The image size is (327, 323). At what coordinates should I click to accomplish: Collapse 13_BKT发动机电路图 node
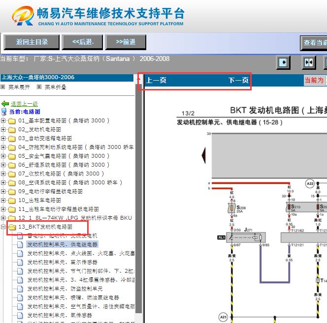(x=3, y=227)
